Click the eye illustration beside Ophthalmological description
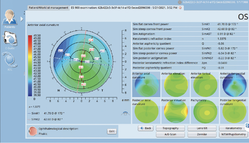Image resolution: width=249 pixels, height=143 pixels. coord(33,131)
